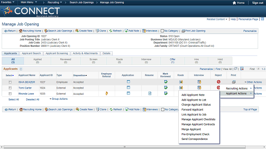Open Tomi Carter applicant name link
This screenshot has width=266, height=149.
point(25,88)
